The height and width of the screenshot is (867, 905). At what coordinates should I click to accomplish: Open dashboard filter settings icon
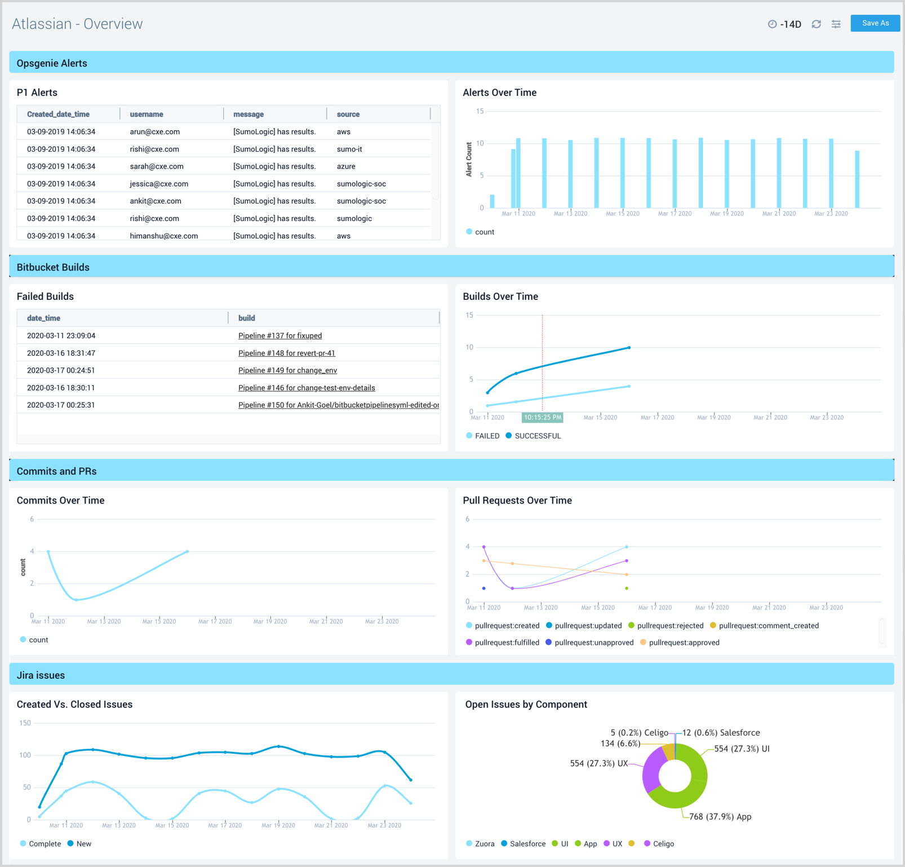tap(836, 24)
